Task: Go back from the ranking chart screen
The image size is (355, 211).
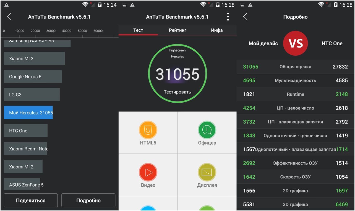Action: click(9, 17)
